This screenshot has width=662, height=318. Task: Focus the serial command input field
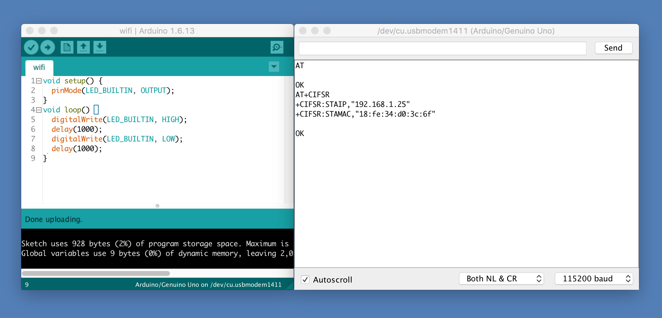(442, 48)
